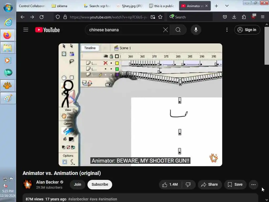This screenshot has width=269, height=202.
Task: Click the Share button
Action: tap(210, 185)
